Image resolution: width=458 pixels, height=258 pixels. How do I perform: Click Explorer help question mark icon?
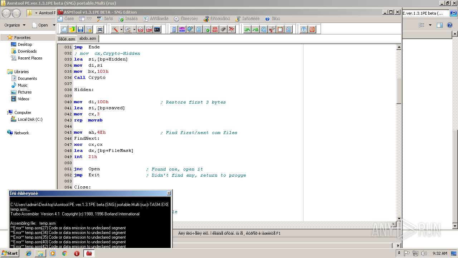coord(450,25)
